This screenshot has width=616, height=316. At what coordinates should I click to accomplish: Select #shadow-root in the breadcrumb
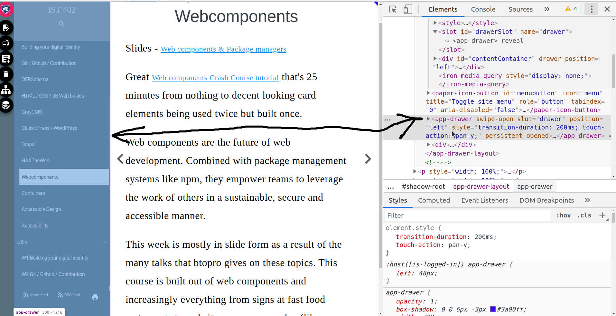click(423, 187)
